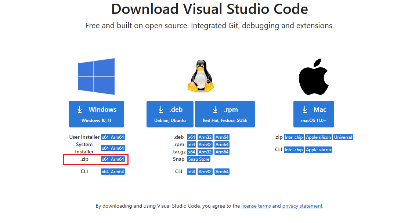This screenshot has height=223, width=419.
Task: Download the Mac macOS 11.0+ build
Action: coord(314,114)
